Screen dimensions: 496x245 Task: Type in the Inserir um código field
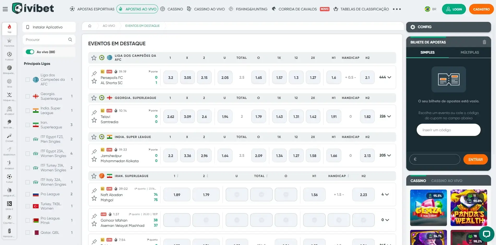[448, 130]
